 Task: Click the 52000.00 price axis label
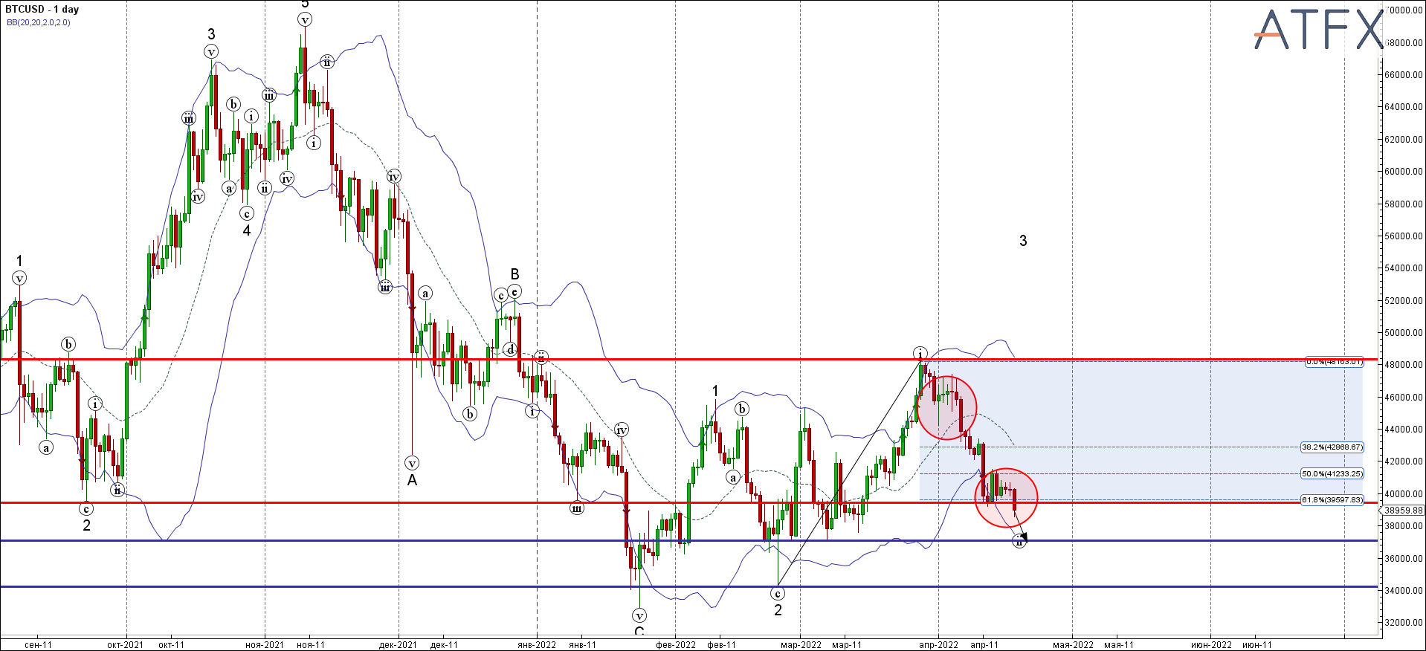[x=1404, y=301]
